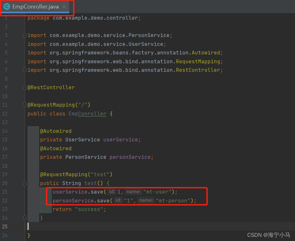Click the "mt-person" string literal on line 22
295x241 pixels.
(173, 201)
